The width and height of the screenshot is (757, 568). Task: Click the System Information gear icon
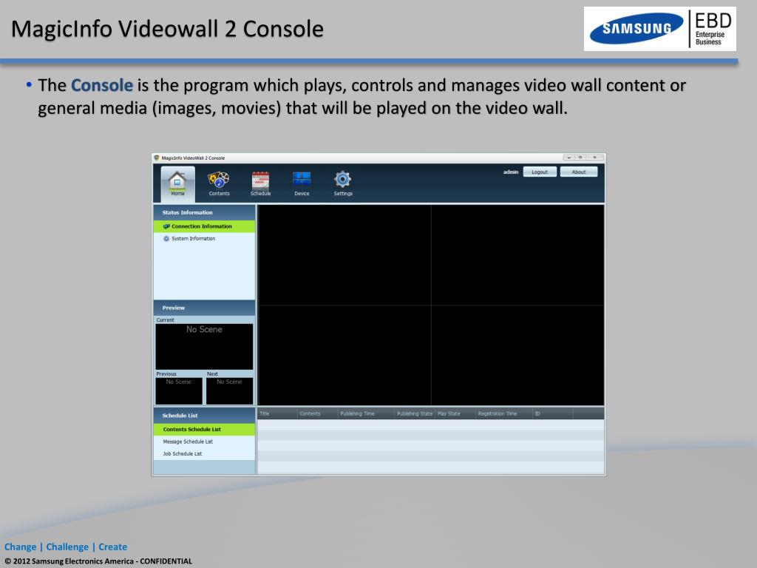166,239
